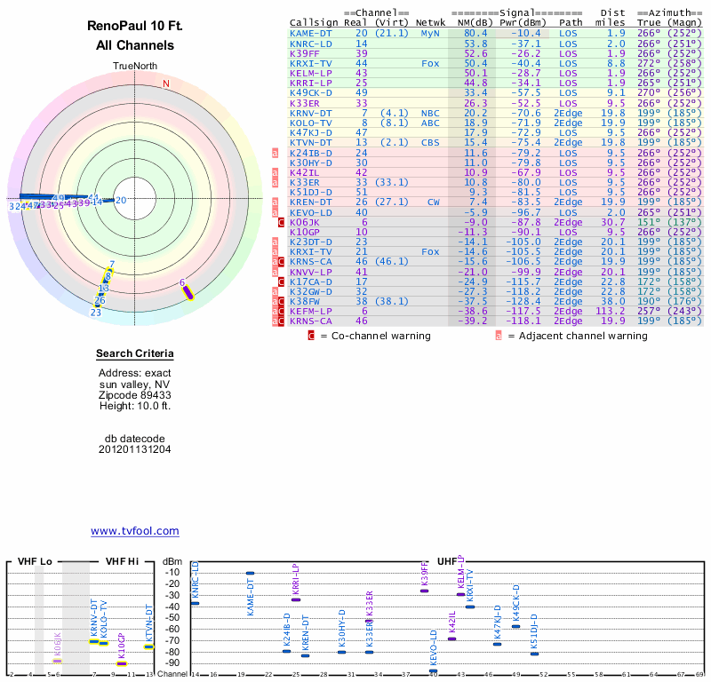
Task: Click the co-channel warning icon beside K17CA-D
Action: tap(282, 281)
